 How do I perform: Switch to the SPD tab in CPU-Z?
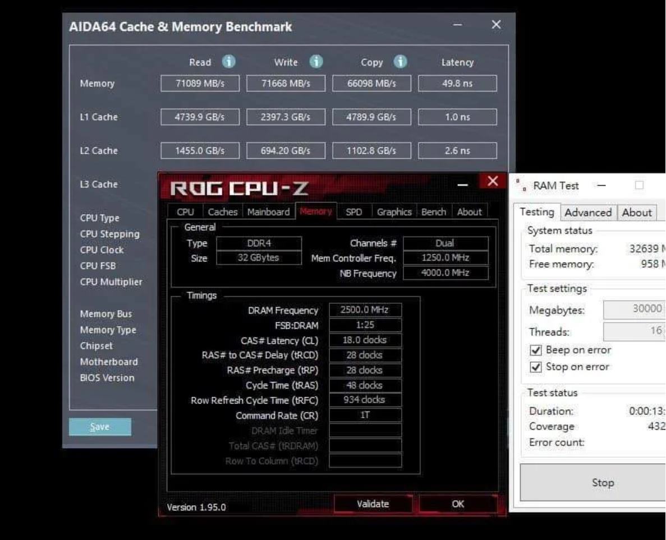click(x=354, y=212)
